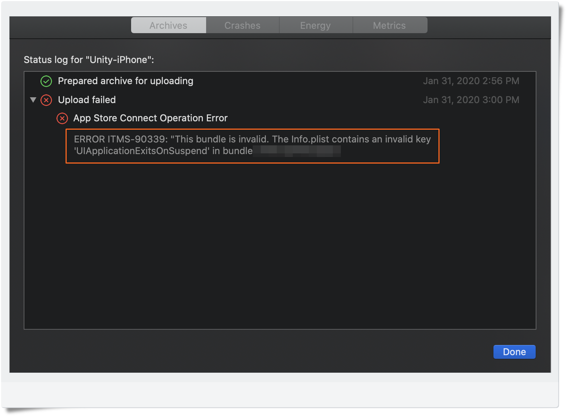
Task: Open the Crashes tab
Action: pyautogui.click(x=243, y=25)
